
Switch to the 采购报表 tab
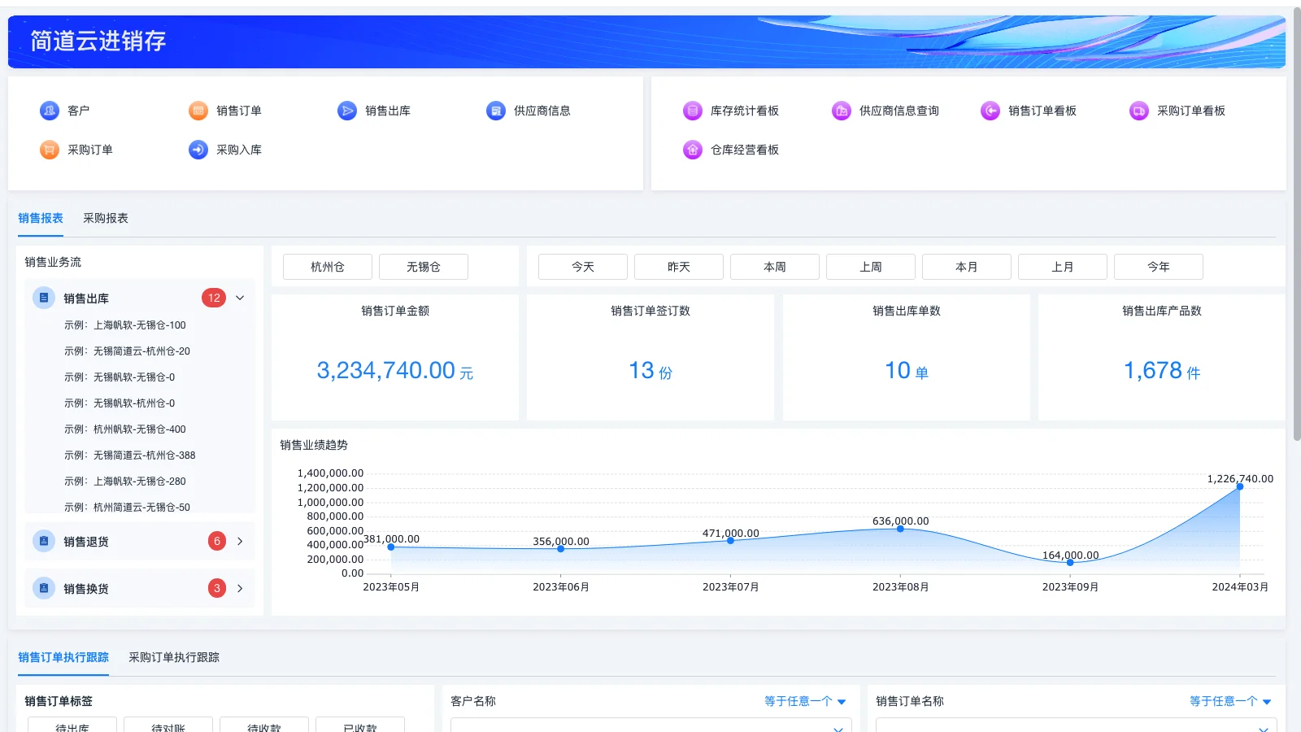coord(106,218)
